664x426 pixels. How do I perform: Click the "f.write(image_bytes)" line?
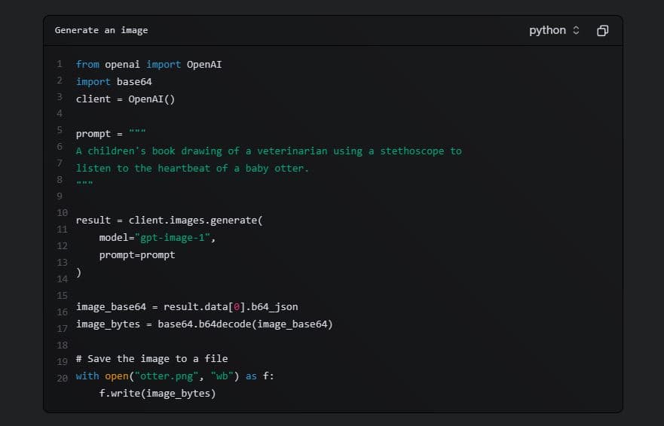point(157,394)
